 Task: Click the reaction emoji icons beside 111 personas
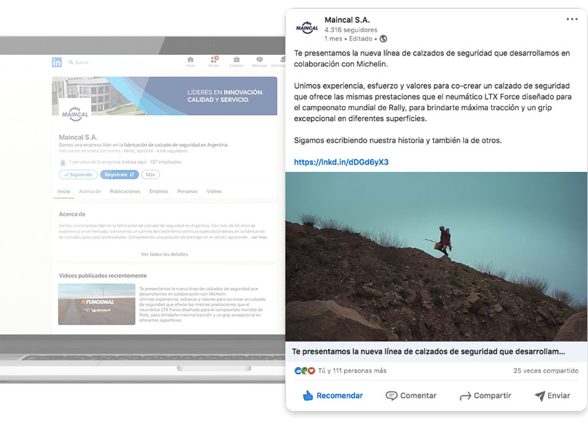pyautogui.click(x=305, y=371)
